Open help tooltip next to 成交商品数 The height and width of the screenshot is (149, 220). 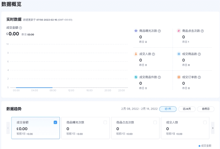[199, 54]
